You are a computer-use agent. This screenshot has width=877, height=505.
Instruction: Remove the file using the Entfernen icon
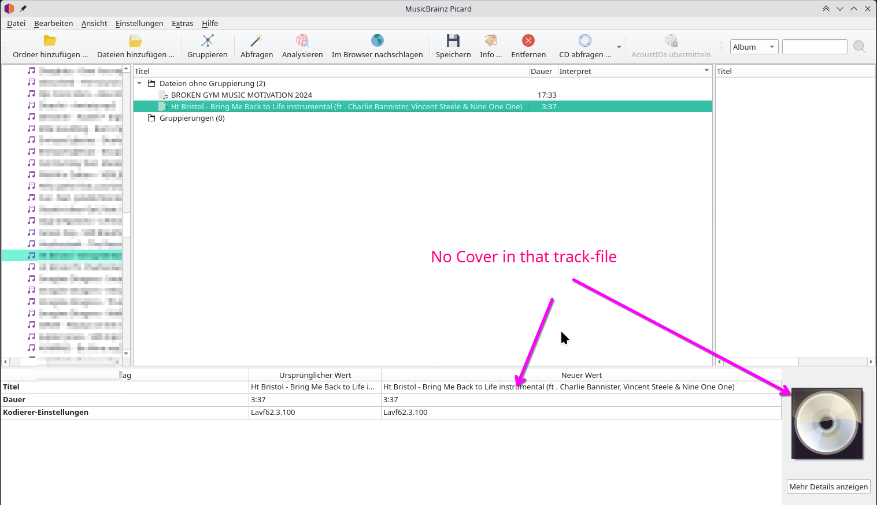point(528,41)
